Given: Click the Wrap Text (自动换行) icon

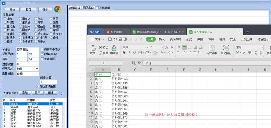Looking at the screenshot, I should (226, 48).
